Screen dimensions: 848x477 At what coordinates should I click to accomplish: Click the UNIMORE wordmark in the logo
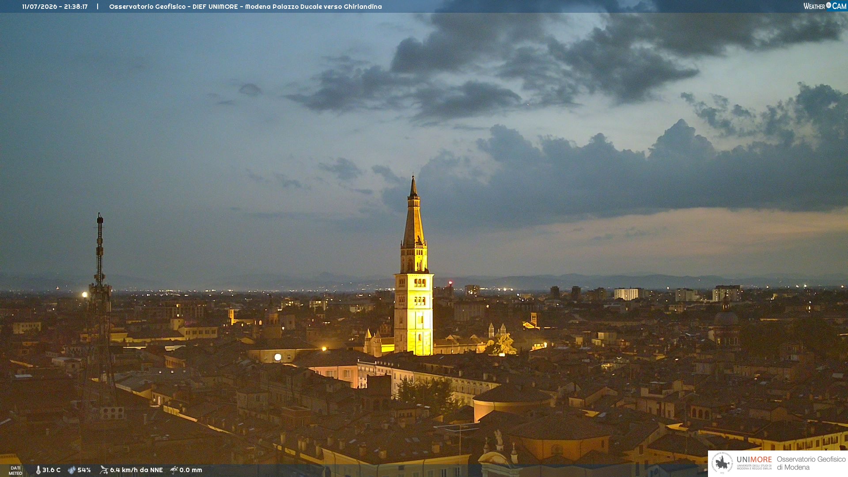coord(754,460)
